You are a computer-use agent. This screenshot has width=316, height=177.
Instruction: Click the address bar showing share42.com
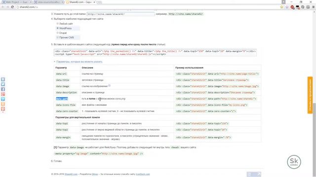[x=148, y=7]
